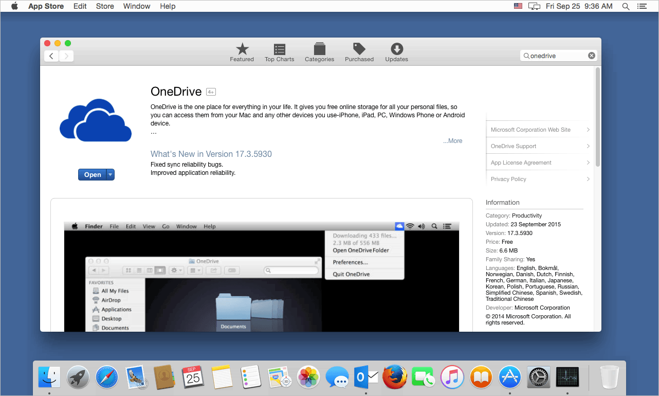Expand Microsoft Corporation Web Site chevron
Screen dimensions: 659x396
(588, 130)
